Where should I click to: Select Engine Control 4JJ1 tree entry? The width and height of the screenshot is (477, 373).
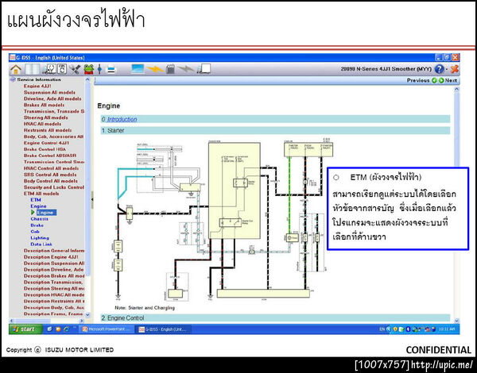click(47, 143)
